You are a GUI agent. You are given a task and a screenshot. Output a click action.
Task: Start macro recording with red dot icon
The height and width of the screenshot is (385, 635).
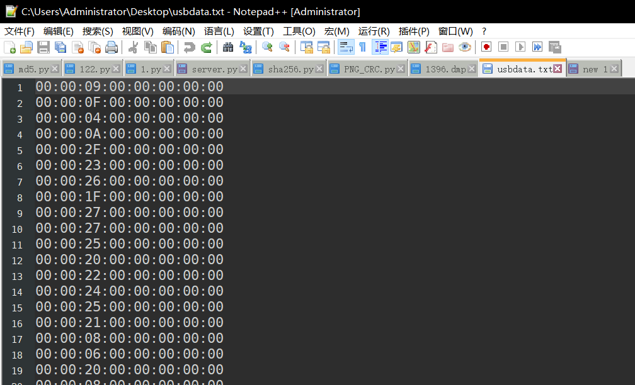tap(486, 47)
